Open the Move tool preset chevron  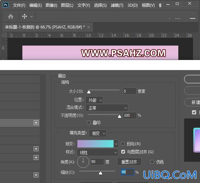[x=31, y=17]
